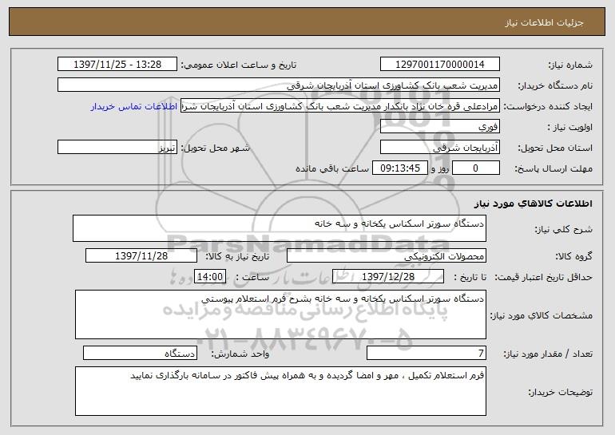Viewport: 615px width, 435px height.
Task: Click the تعداد / مقدار مورد نیاز label
Action: click(548, 354)
